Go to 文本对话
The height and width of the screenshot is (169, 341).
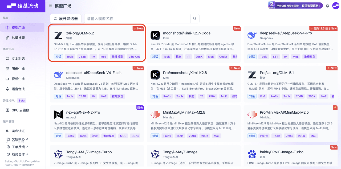[x=22, y=59]
